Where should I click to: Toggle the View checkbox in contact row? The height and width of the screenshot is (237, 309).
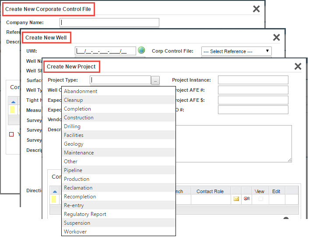(x=261, y=199)
